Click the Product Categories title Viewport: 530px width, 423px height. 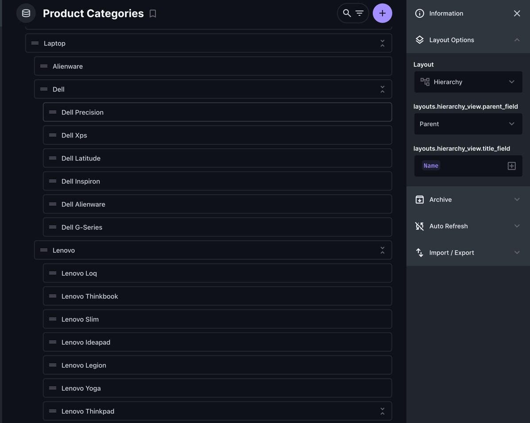click(93, 13)
